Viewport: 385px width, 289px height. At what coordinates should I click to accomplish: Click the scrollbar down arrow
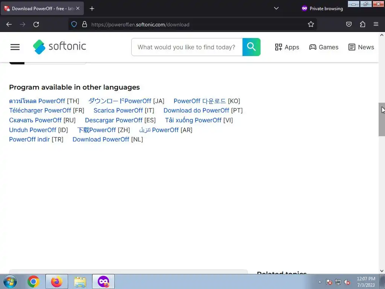pyautogui.click(x=382, y=271)
